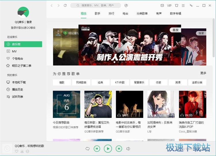216x156 pixels.
Task: Click the refresh page icon
Action: [65, 5]
